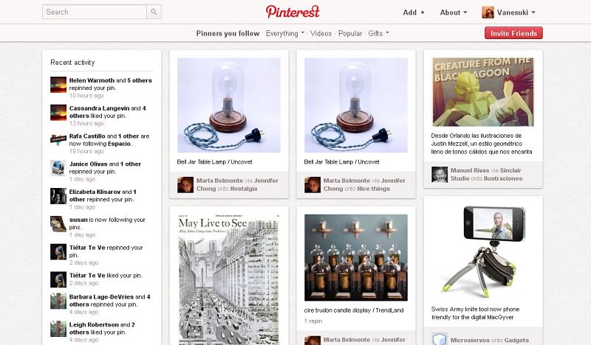Click the Invite Friends button

[x=513, y=33]
